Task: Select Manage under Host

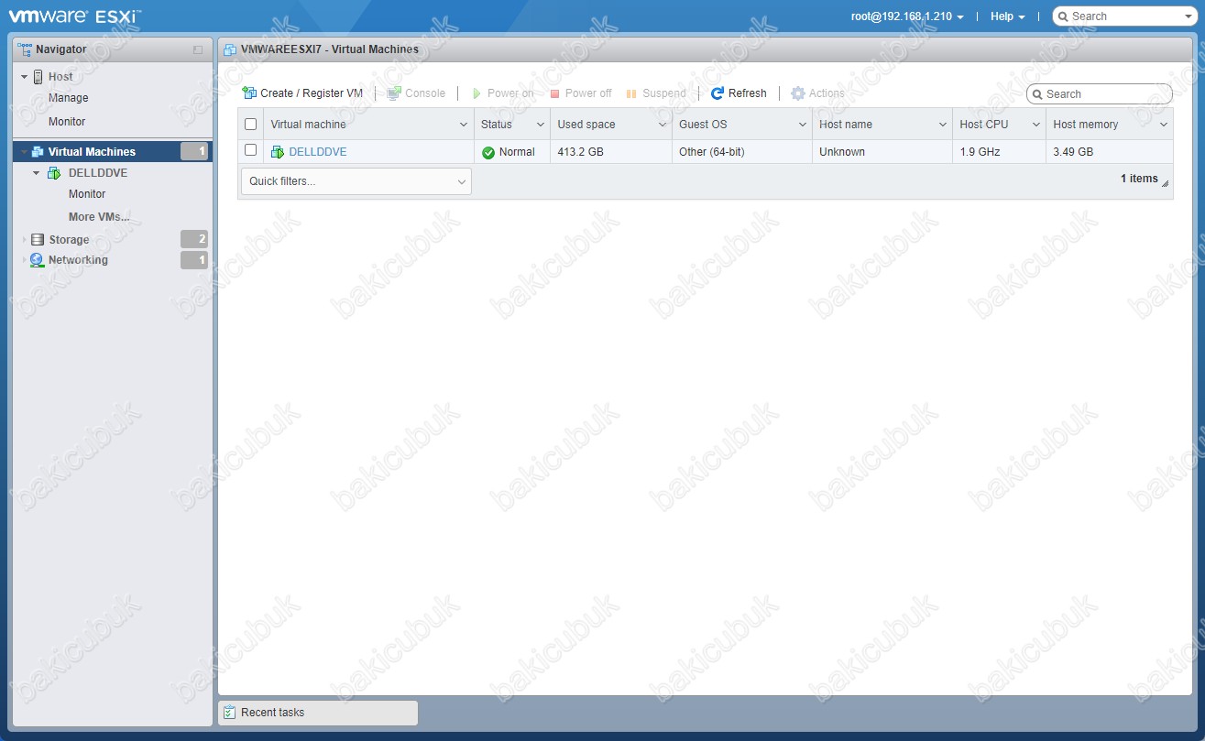Action: (69, 98)
